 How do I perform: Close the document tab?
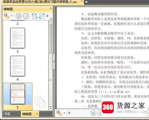point(82,1)
